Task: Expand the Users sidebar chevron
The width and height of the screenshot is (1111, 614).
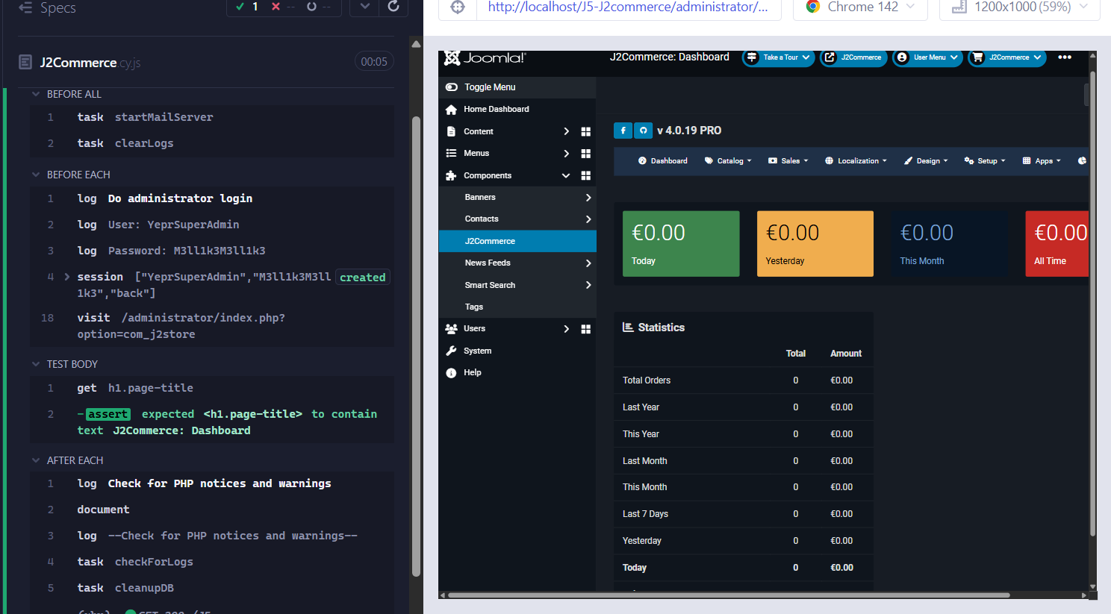Action: point(565,328)
